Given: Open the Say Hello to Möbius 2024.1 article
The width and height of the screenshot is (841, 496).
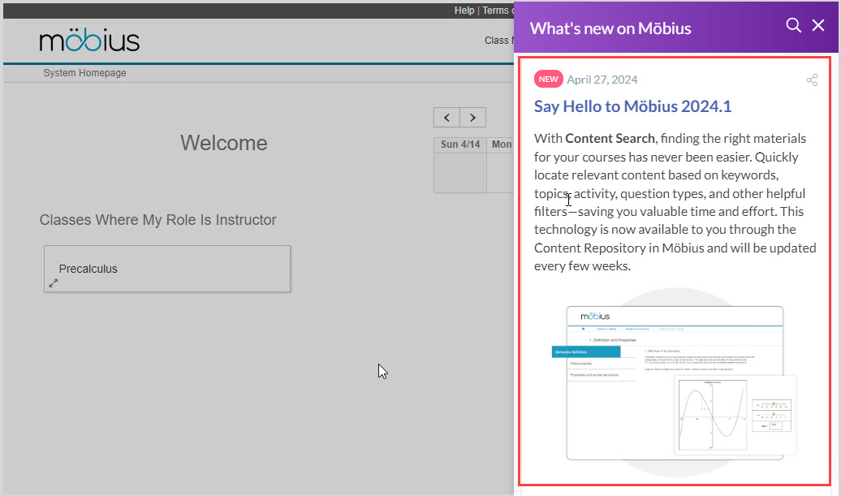Looking at the screenshot, I should pyautogui.click(x=632, y=106).
